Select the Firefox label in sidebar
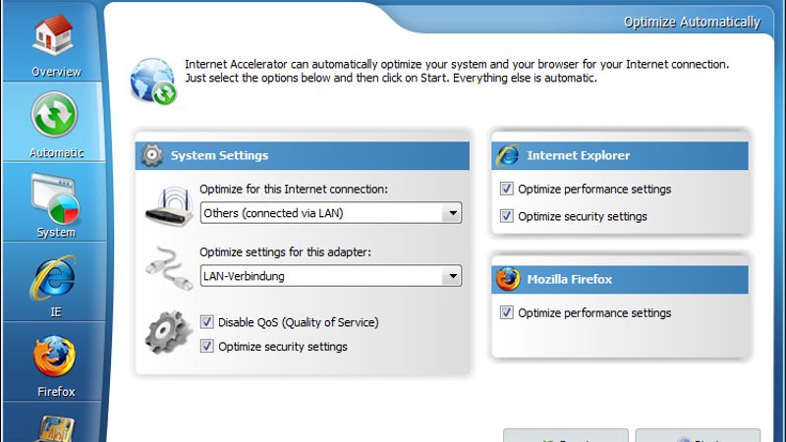This screenshot has height=442, width=786. (56, 391)
